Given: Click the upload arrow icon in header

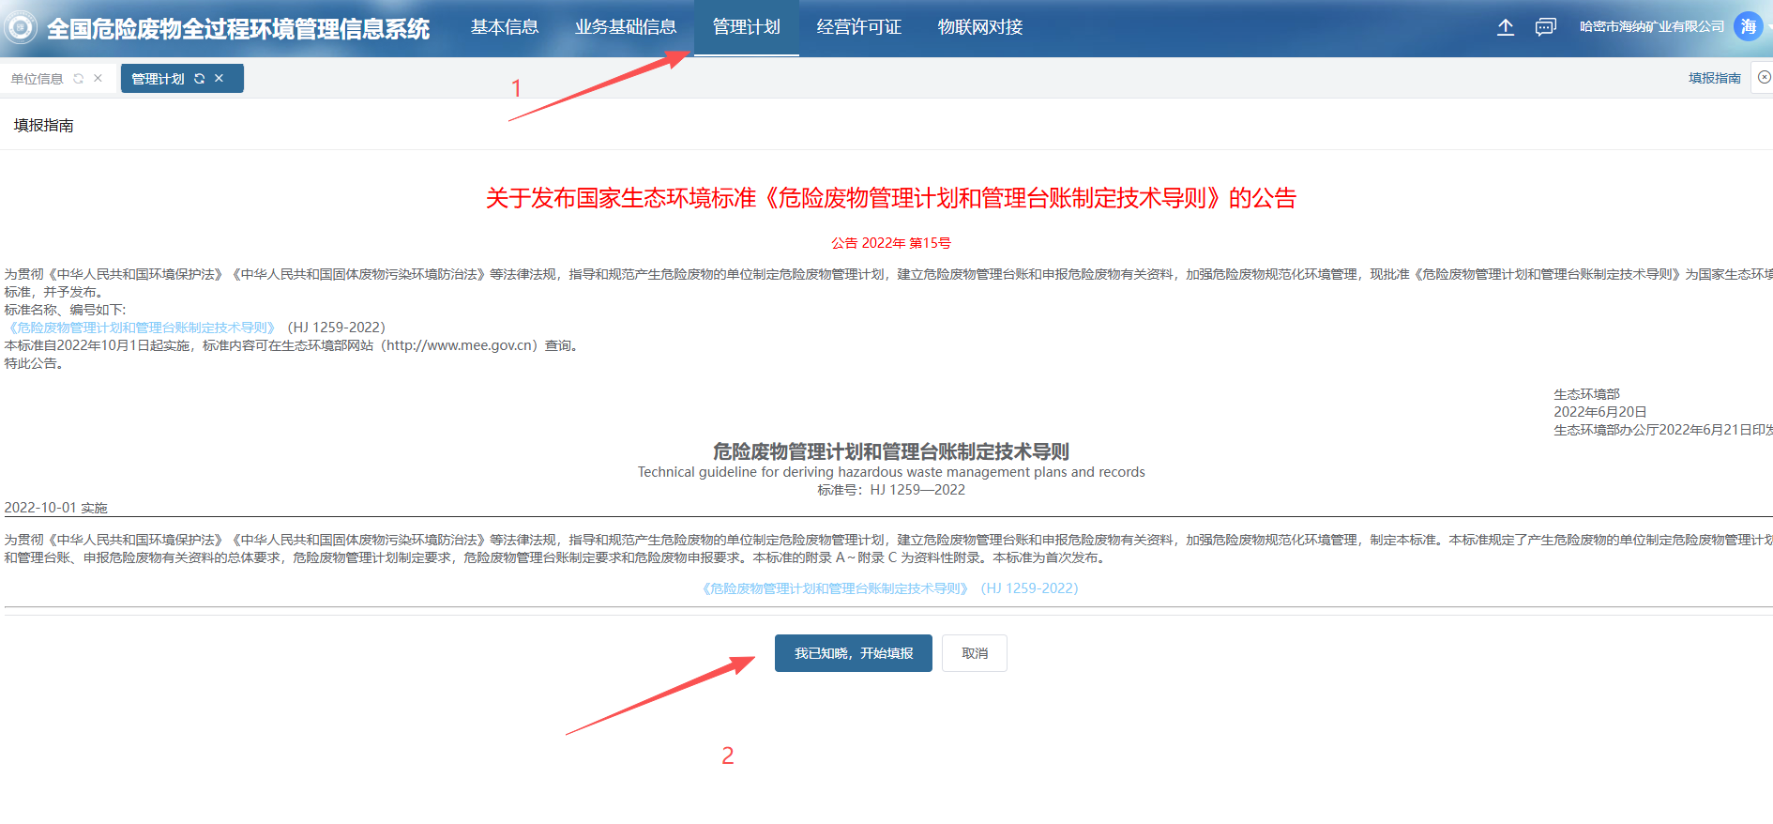Looking at the screenshot, I should (x=1505, y=27).
